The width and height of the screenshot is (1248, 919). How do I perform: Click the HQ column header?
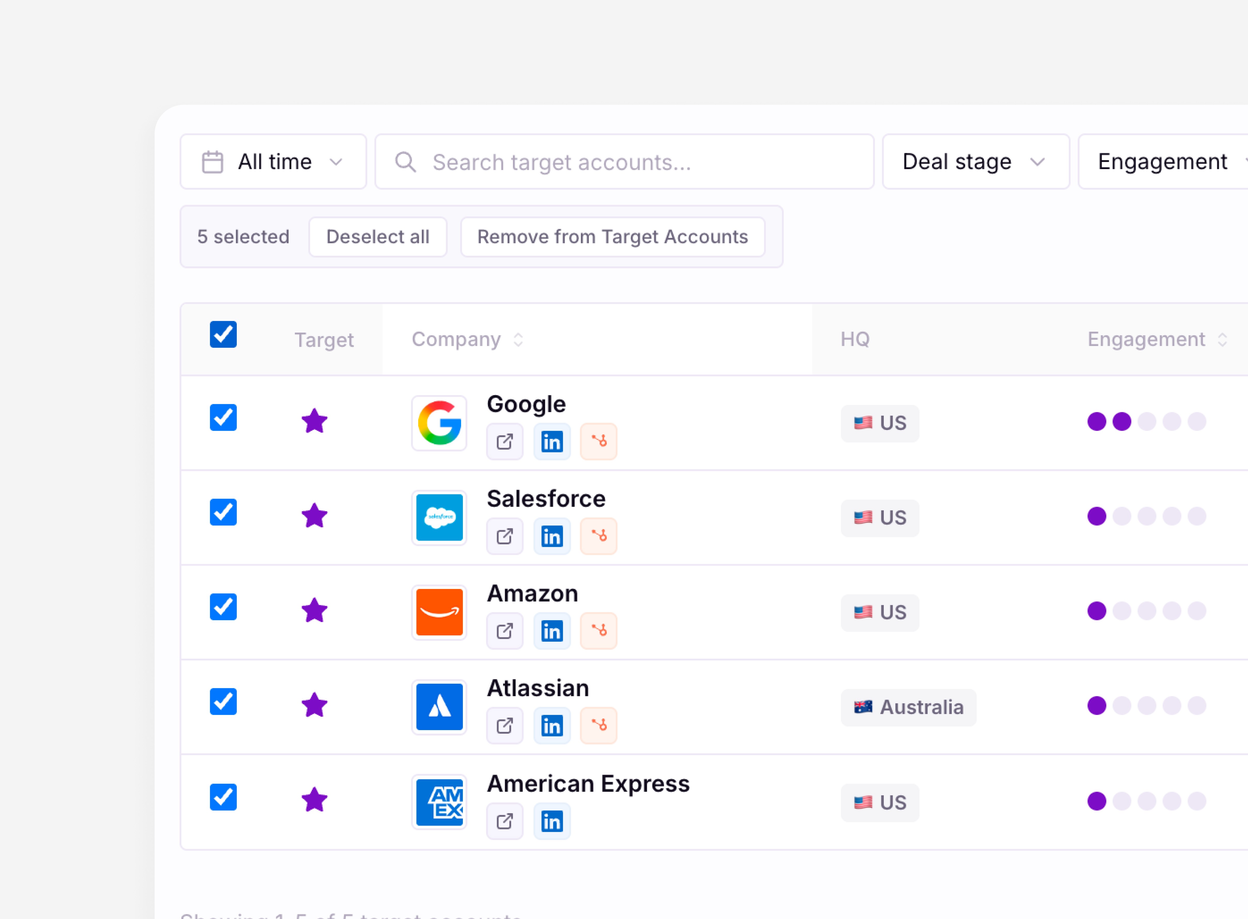(x=855, y=339)
